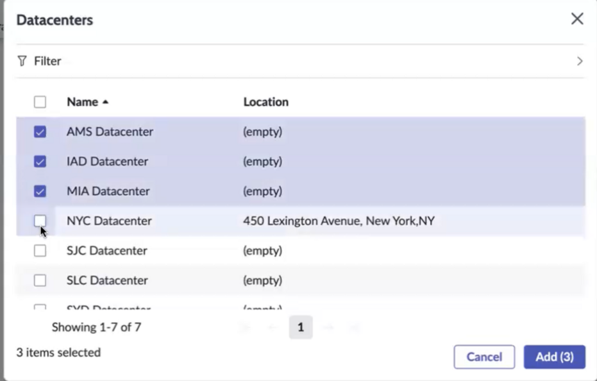Uncheck the IAD Datacenter checkbox
Image resolution: width=597 pixels, height=381 pixels.
[x=40, y=162]
